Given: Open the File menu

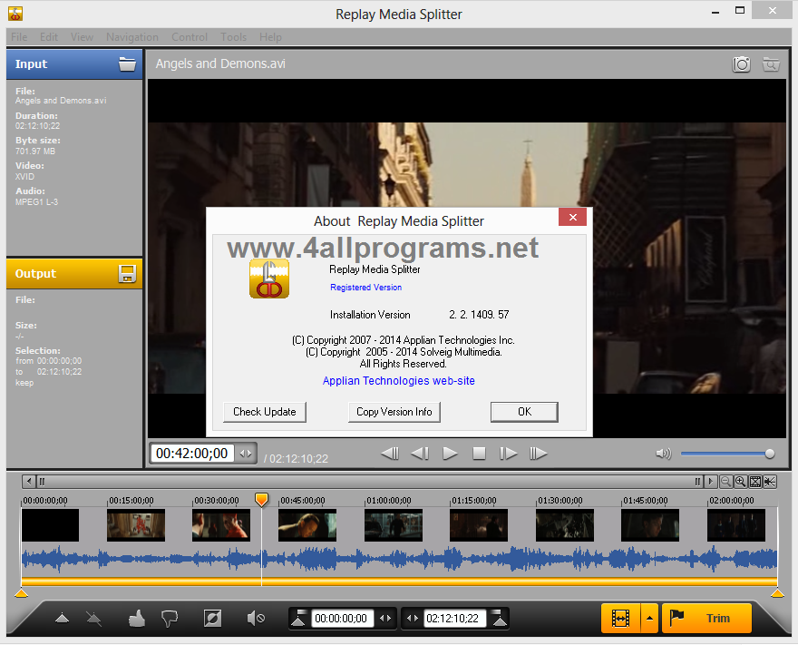Looking at the screenshot, I should 19,37.
